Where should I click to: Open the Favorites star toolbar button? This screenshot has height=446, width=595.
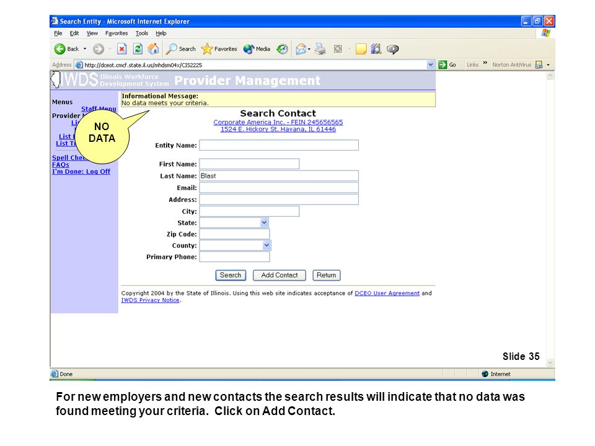coord(219,49)
